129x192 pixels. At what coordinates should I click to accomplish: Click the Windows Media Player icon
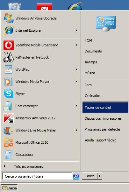[x=9, y=82]
